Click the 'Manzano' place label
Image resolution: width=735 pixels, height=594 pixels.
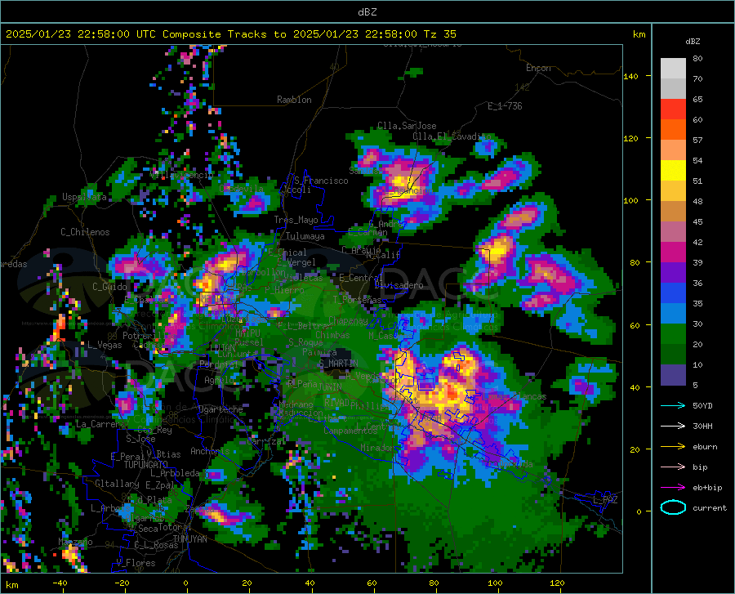pos(75,542)
